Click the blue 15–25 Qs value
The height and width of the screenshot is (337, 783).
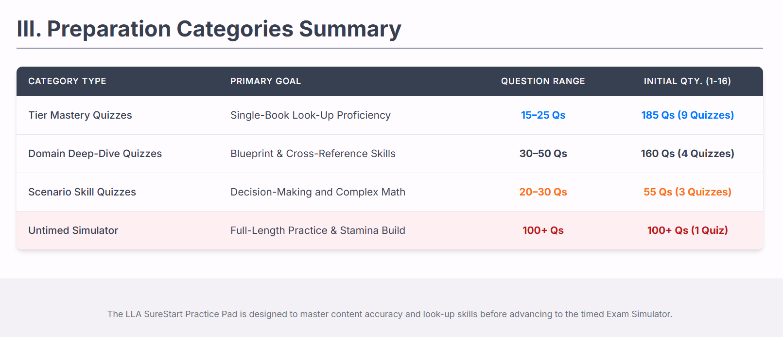pyautogui.click(x=543, y=115)
